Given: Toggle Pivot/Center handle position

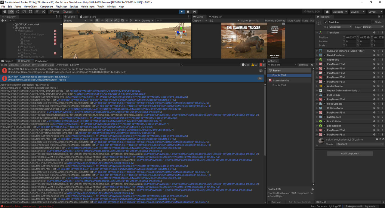Looking at the screenshot, I should [x=54, y=12].
